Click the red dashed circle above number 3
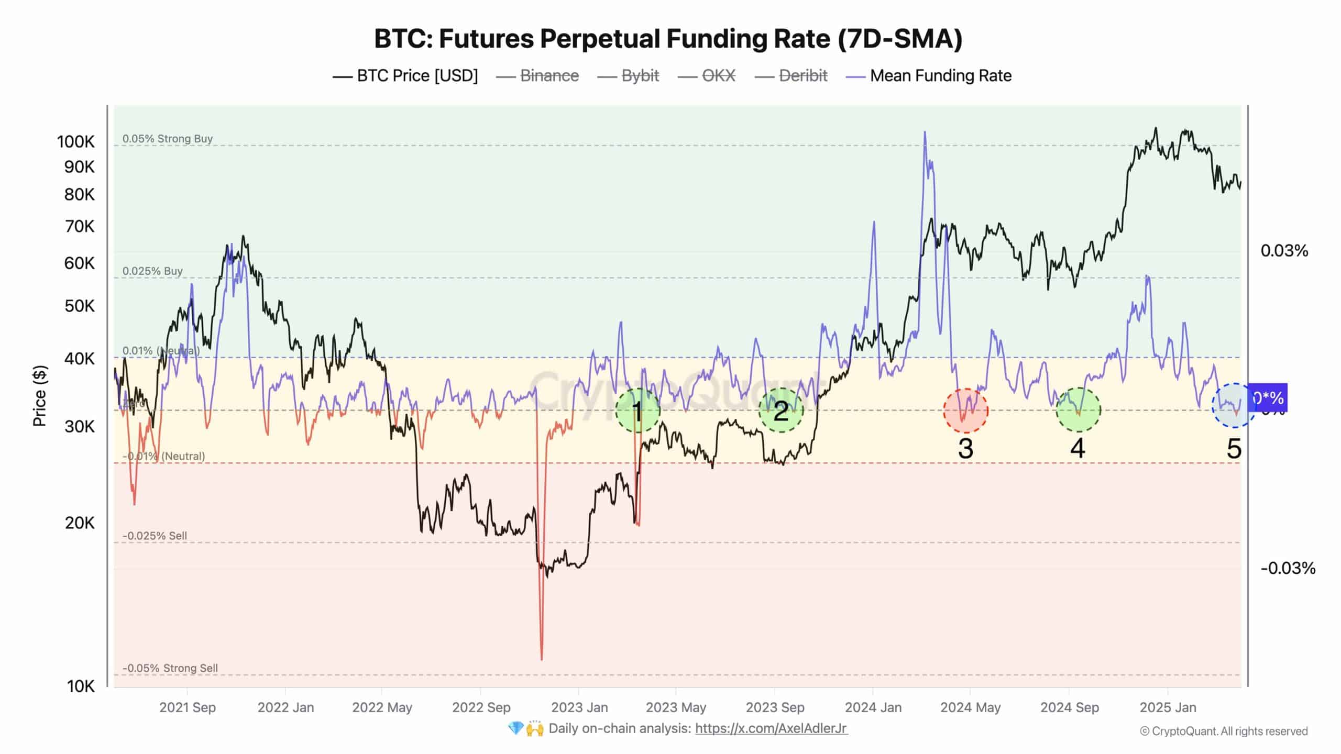Image resolution: width=1341 pixels, height=754 pixels. (x=965, y=411)
